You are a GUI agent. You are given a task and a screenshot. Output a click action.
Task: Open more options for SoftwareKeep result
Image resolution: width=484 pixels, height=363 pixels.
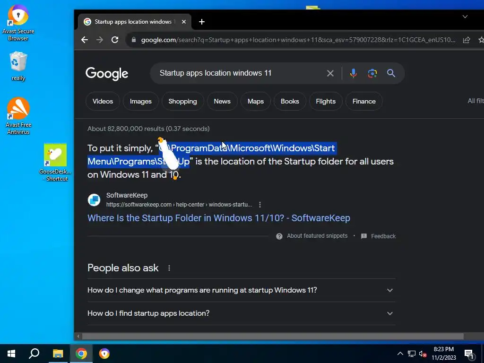tap(260, 205)
